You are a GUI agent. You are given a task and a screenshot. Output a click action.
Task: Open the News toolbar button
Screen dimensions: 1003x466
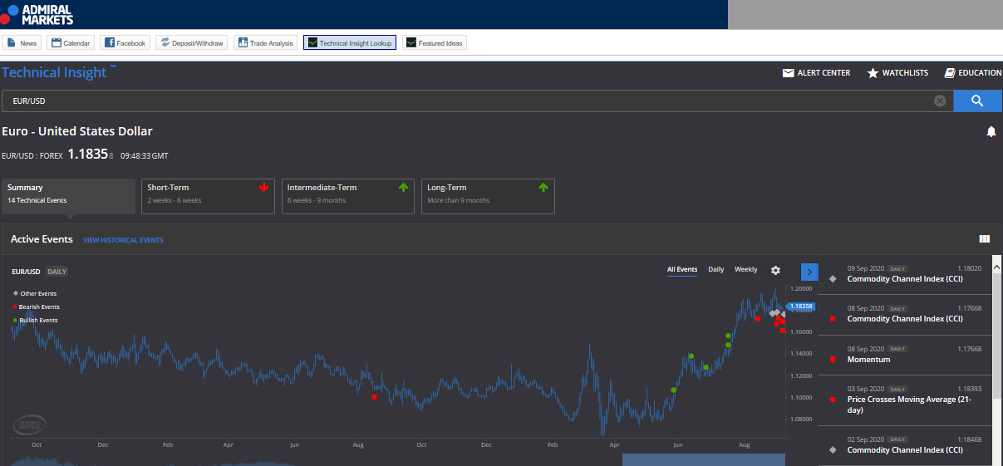[x=22, y=42]
